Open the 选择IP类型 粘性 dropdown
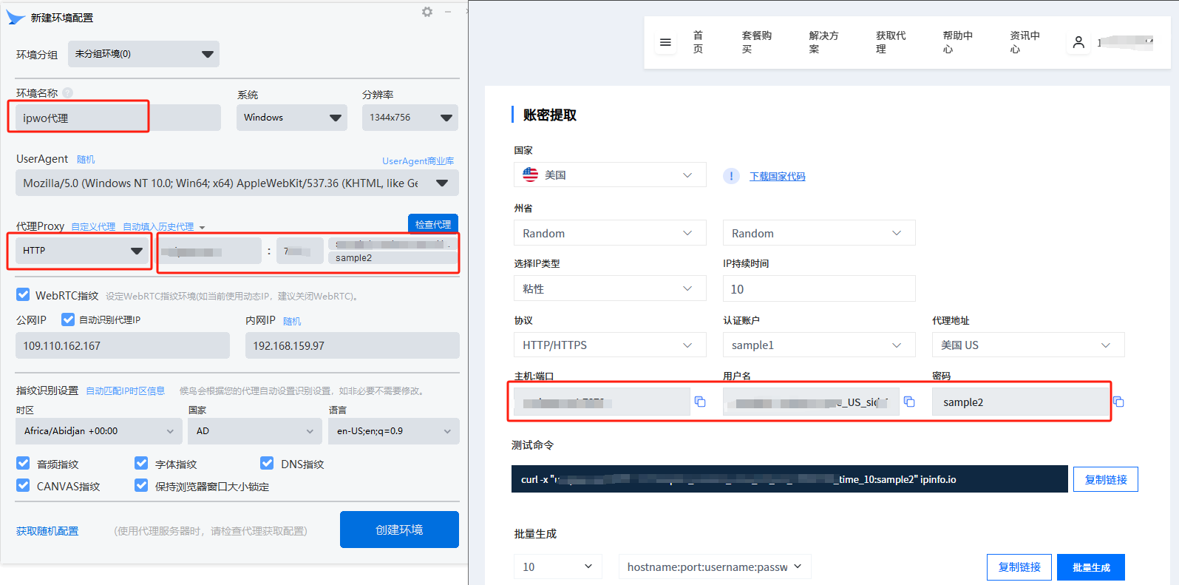This screenshot has height=585, width=1179. point(610,288)
